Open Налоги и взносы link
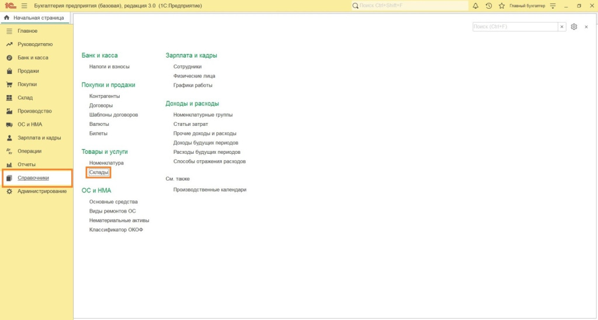Image resolution: width=598 pixels, height=320 pixels. 109,66
